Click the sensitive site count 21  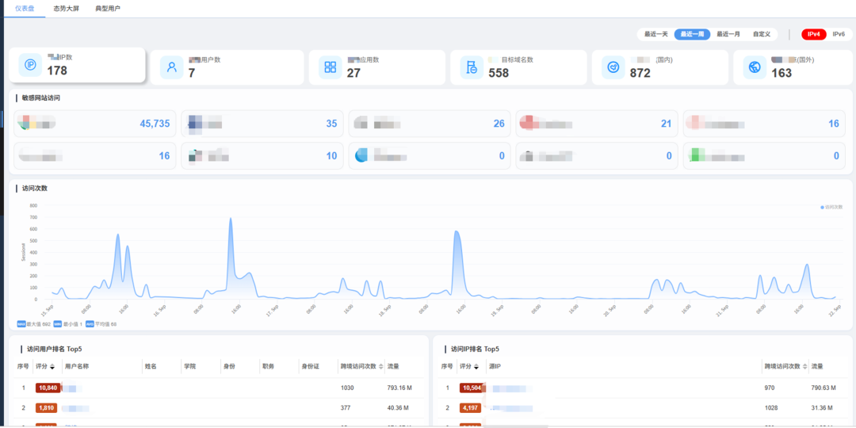click(666, 124)
